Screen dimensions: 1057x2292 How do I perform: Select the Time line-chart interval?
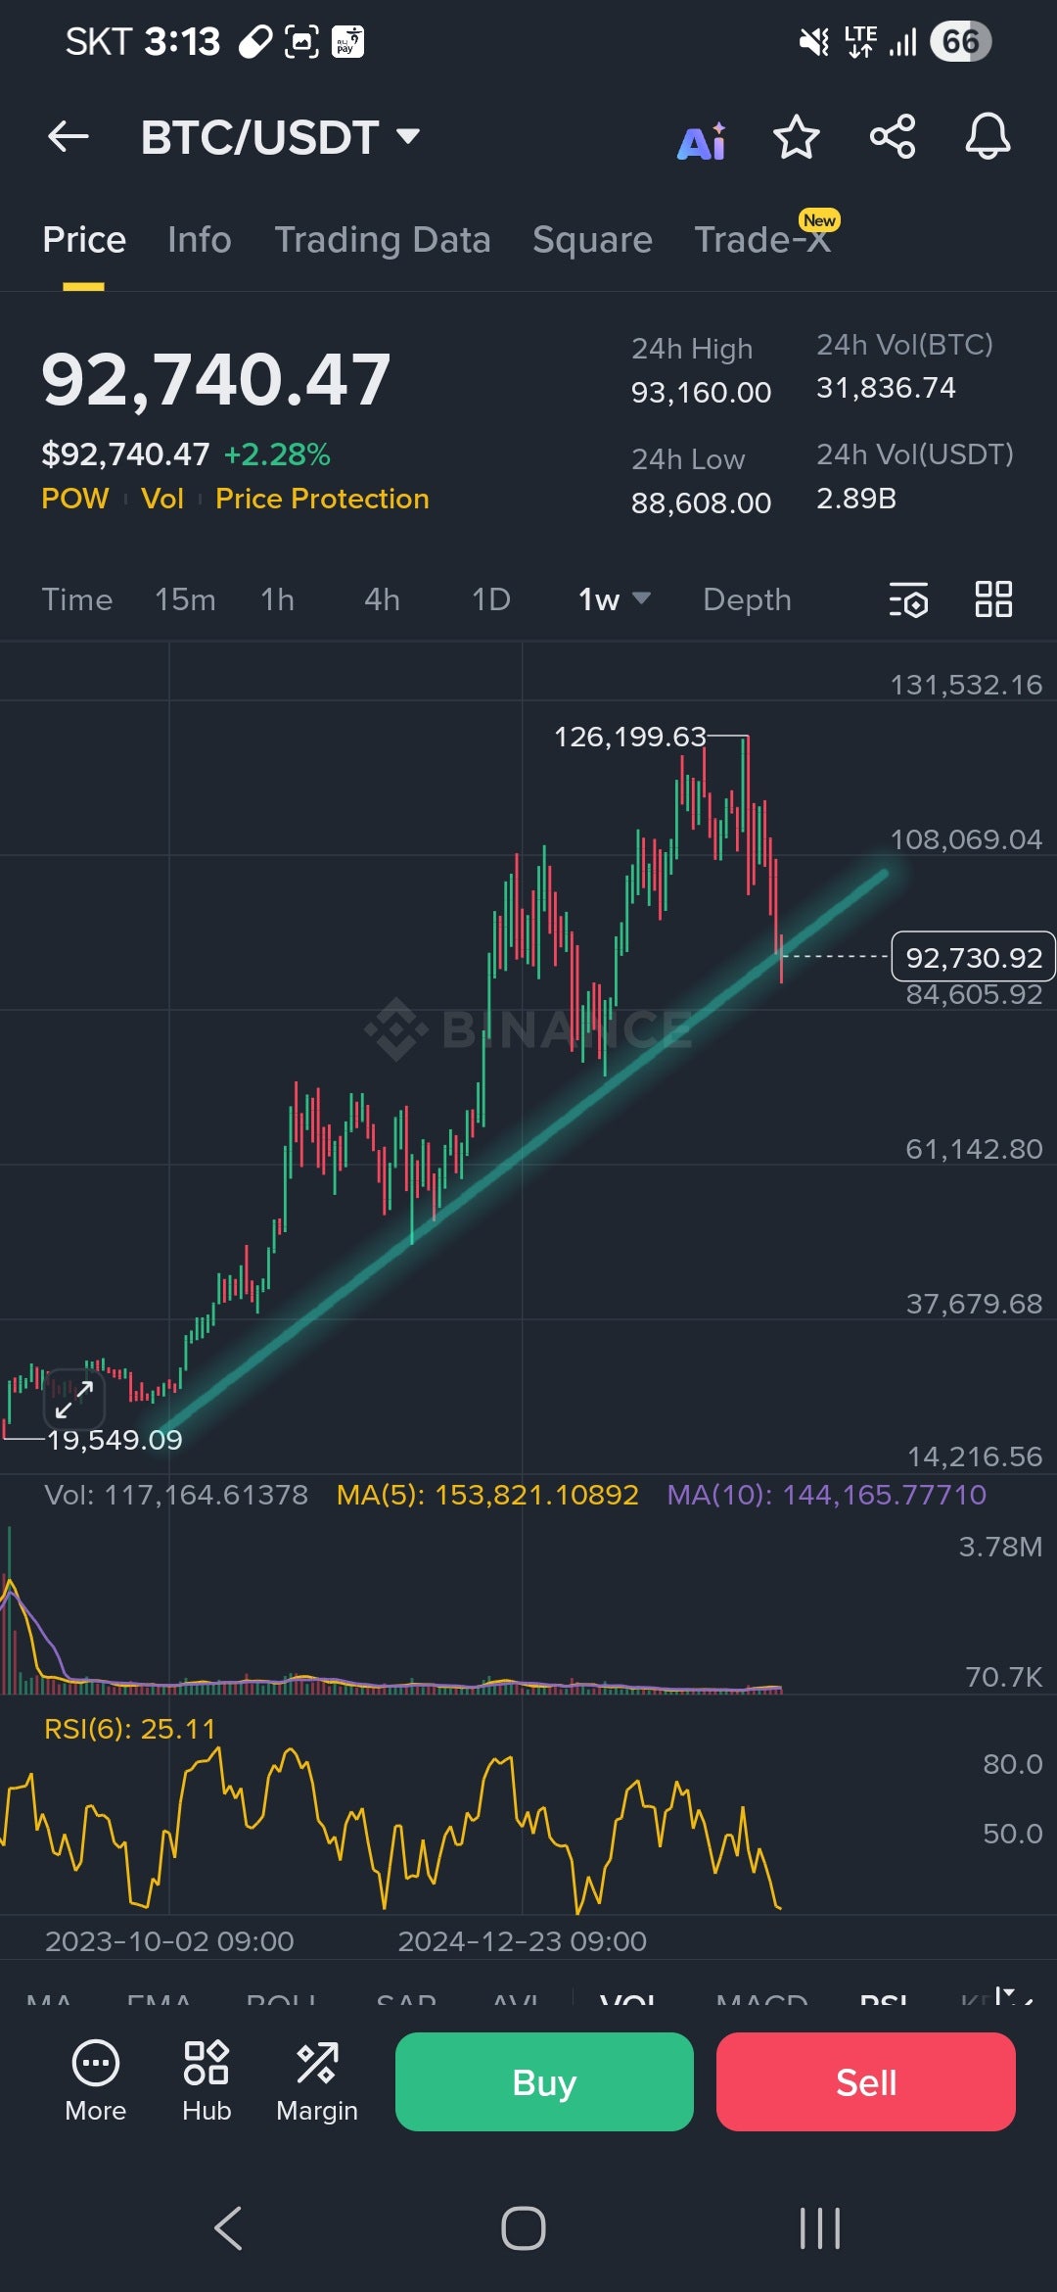(x=77, y=599)
